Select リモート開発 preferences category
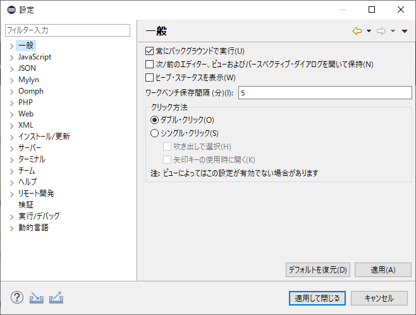The image size is (416, 315). pyautogui.click(x=36, y=194)
